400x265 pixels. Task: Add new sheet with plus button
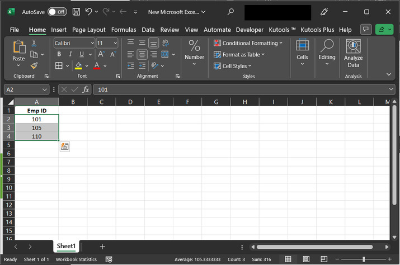(102, 247)
